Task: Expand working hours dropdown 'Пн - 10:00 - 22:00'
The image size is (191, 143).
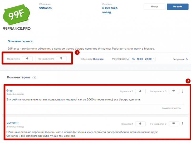Action: tap(143, 59)
